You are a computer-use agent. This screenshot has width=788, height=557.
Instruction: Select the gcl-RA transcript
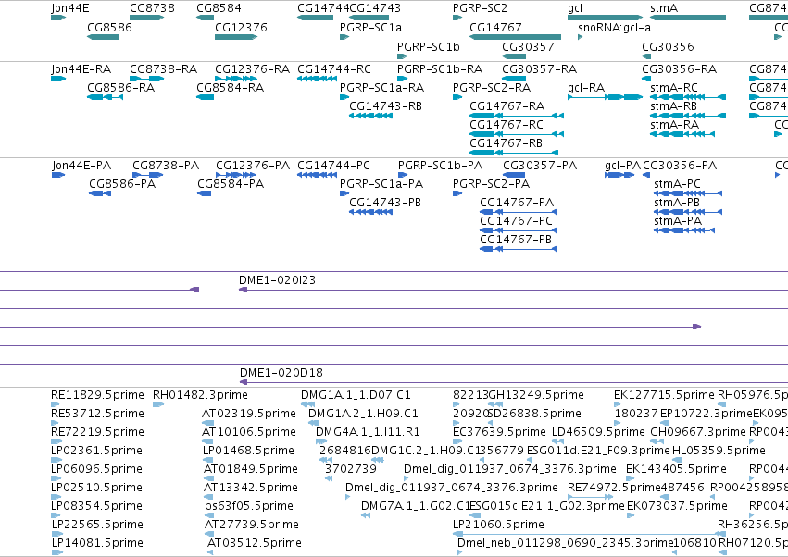pyautogui.click(x=605, y=97)
